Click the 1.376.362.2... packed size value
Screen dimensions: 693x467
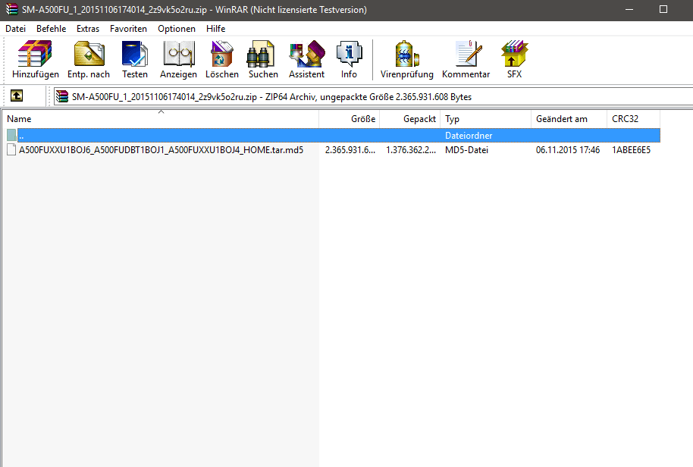click(x=411, y=150)
